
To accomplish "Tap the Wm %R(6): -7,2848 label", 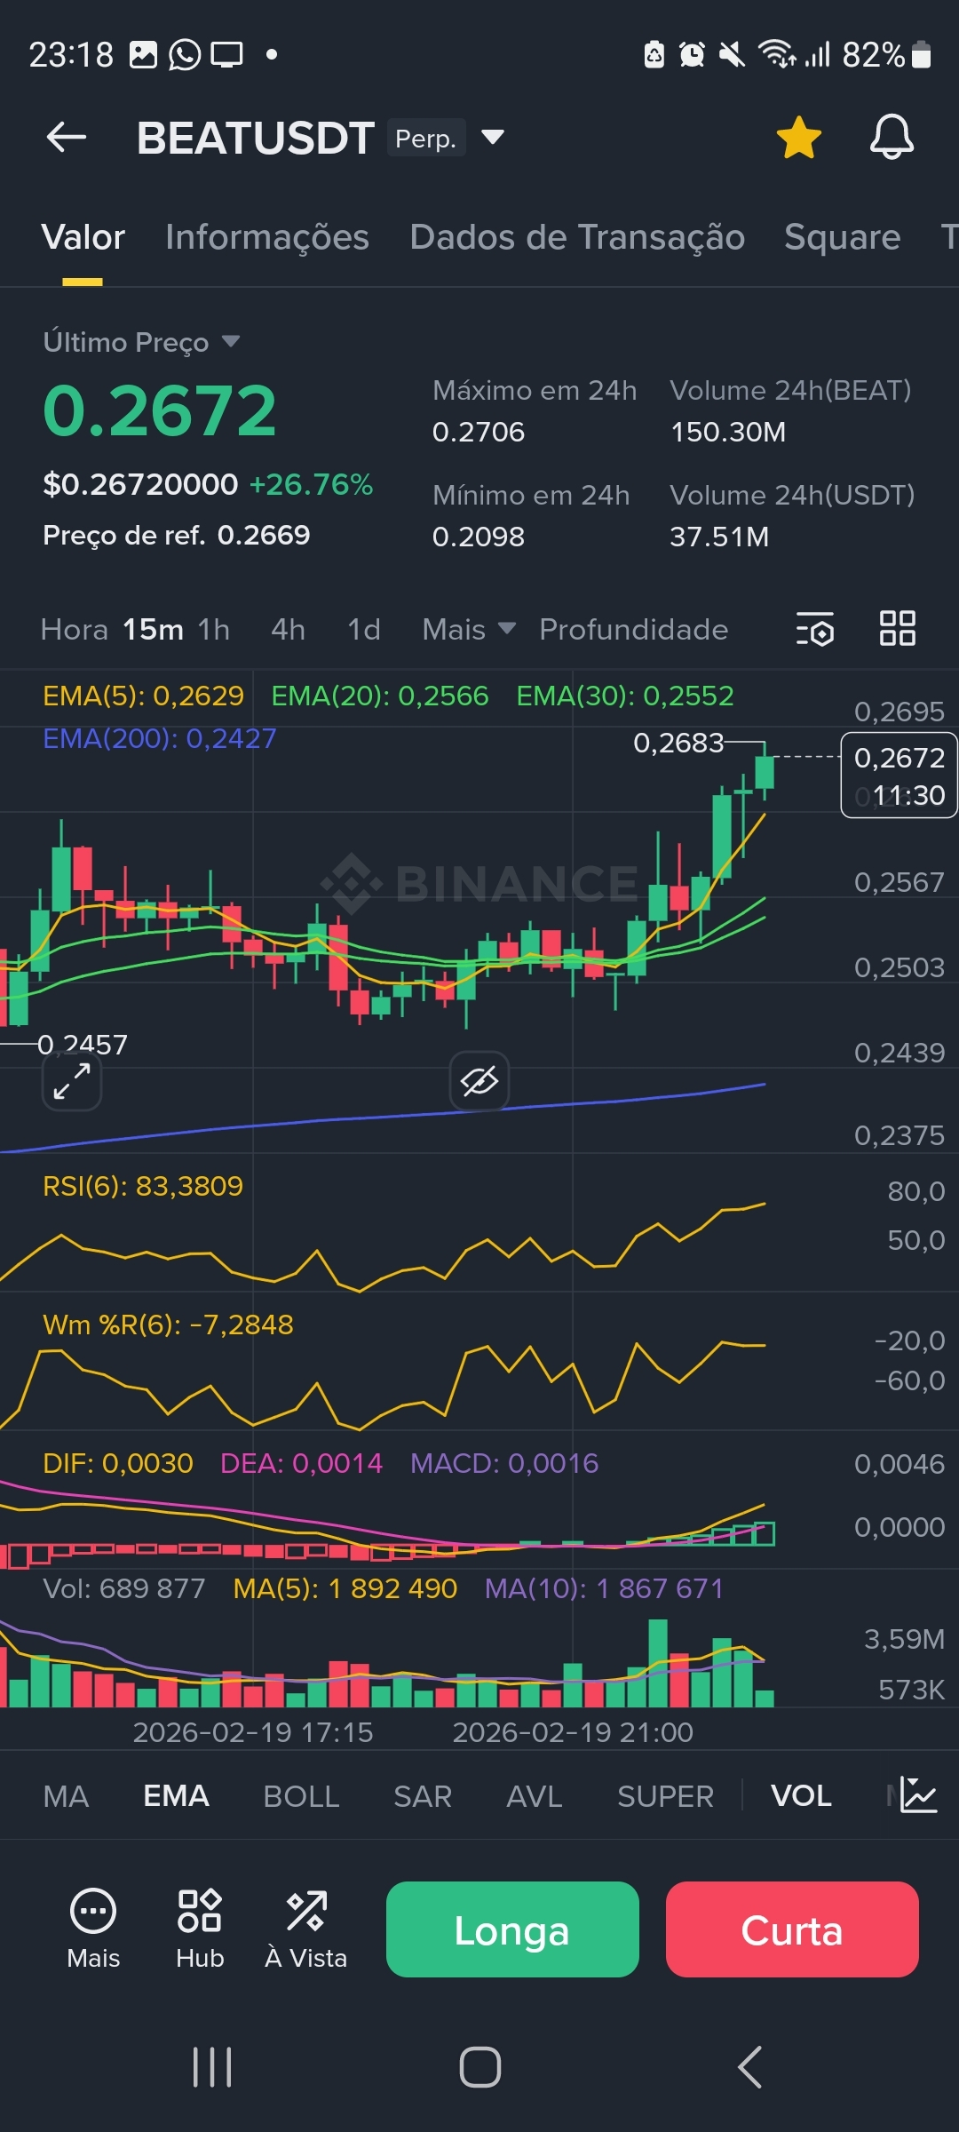I will [168, 1325].
